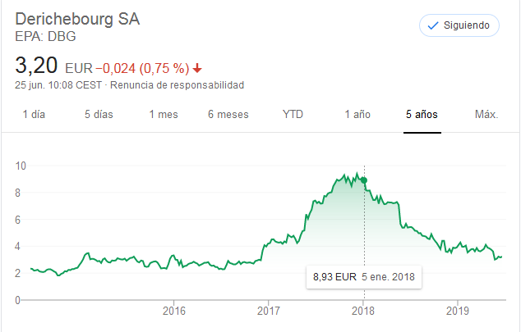This screenshot has height=332, width=521.
Task: Show the Máx. chart range
Action: click(486, 114)
